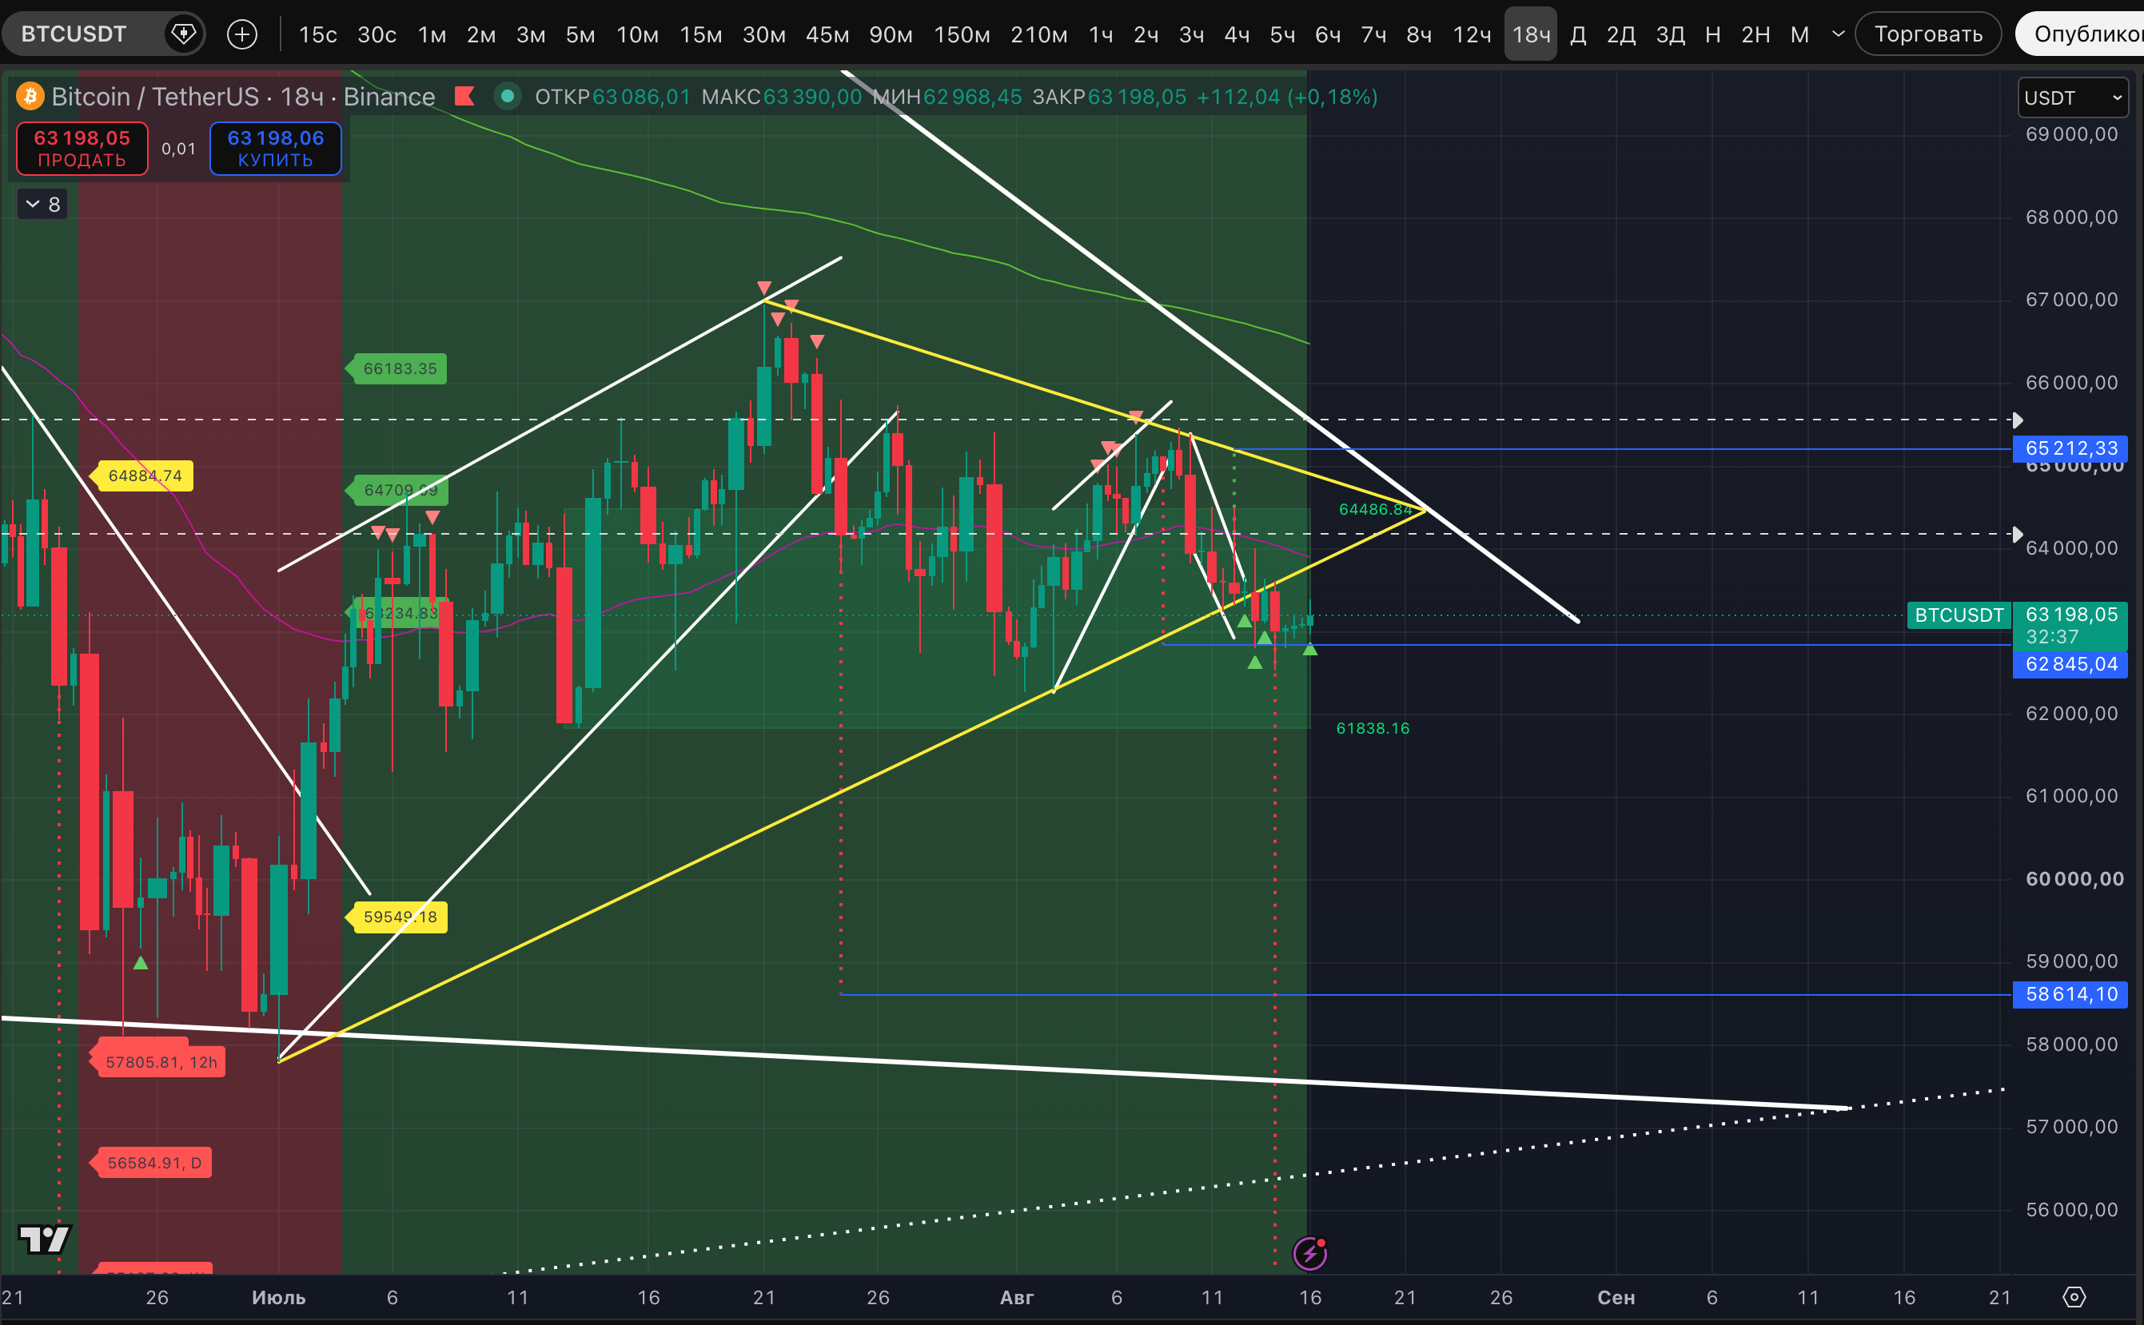This screenshot has height=1325, width=2144.
Task: Click the active 18ч timeframe
Action: click(x=1530, y=35)
